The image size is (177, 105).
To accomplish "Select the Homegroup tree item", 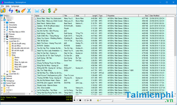I will [x=10, y=81].
